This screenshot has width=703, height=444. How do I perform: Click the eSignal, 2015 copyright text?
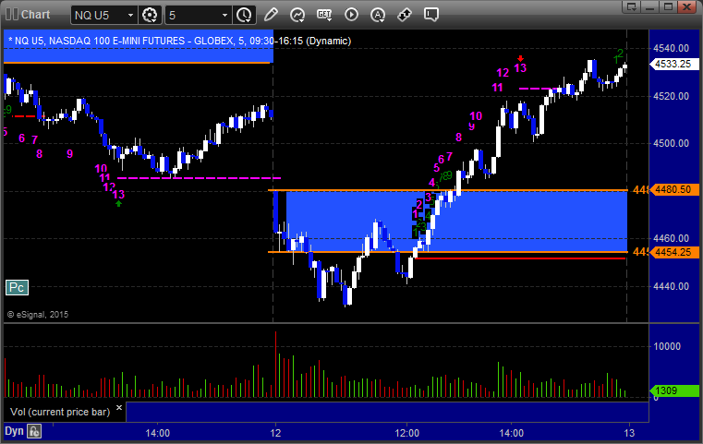tap(38, 315)
